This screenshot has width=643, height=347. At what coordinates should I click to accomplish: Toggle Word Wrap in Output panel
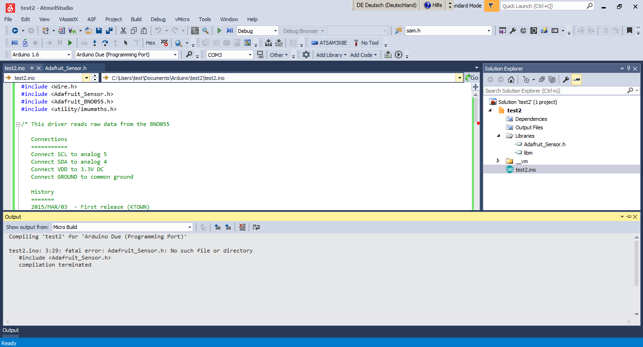[x=256, y=227]
